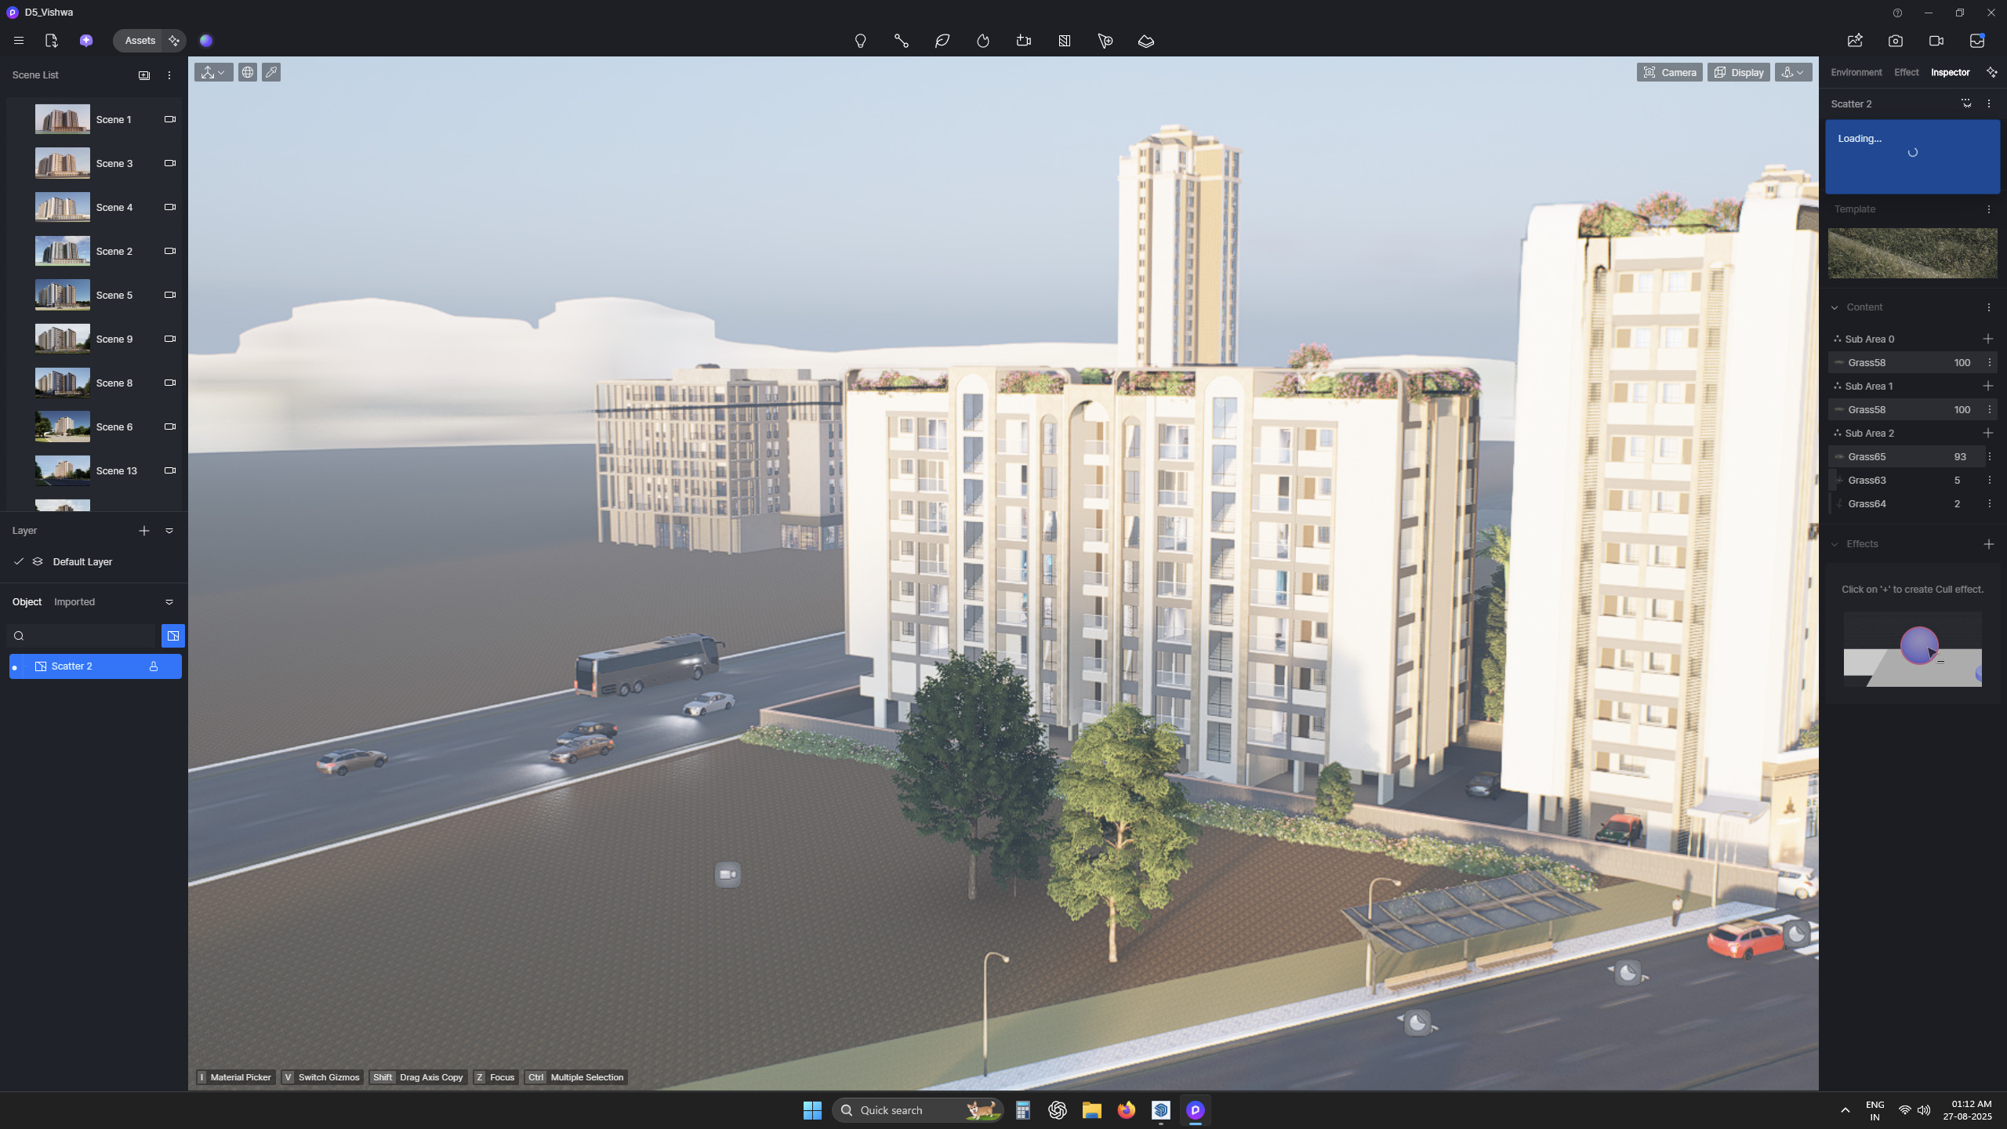Open video render mode icon
The image size is (2007, 1129).
[1936, 41]
